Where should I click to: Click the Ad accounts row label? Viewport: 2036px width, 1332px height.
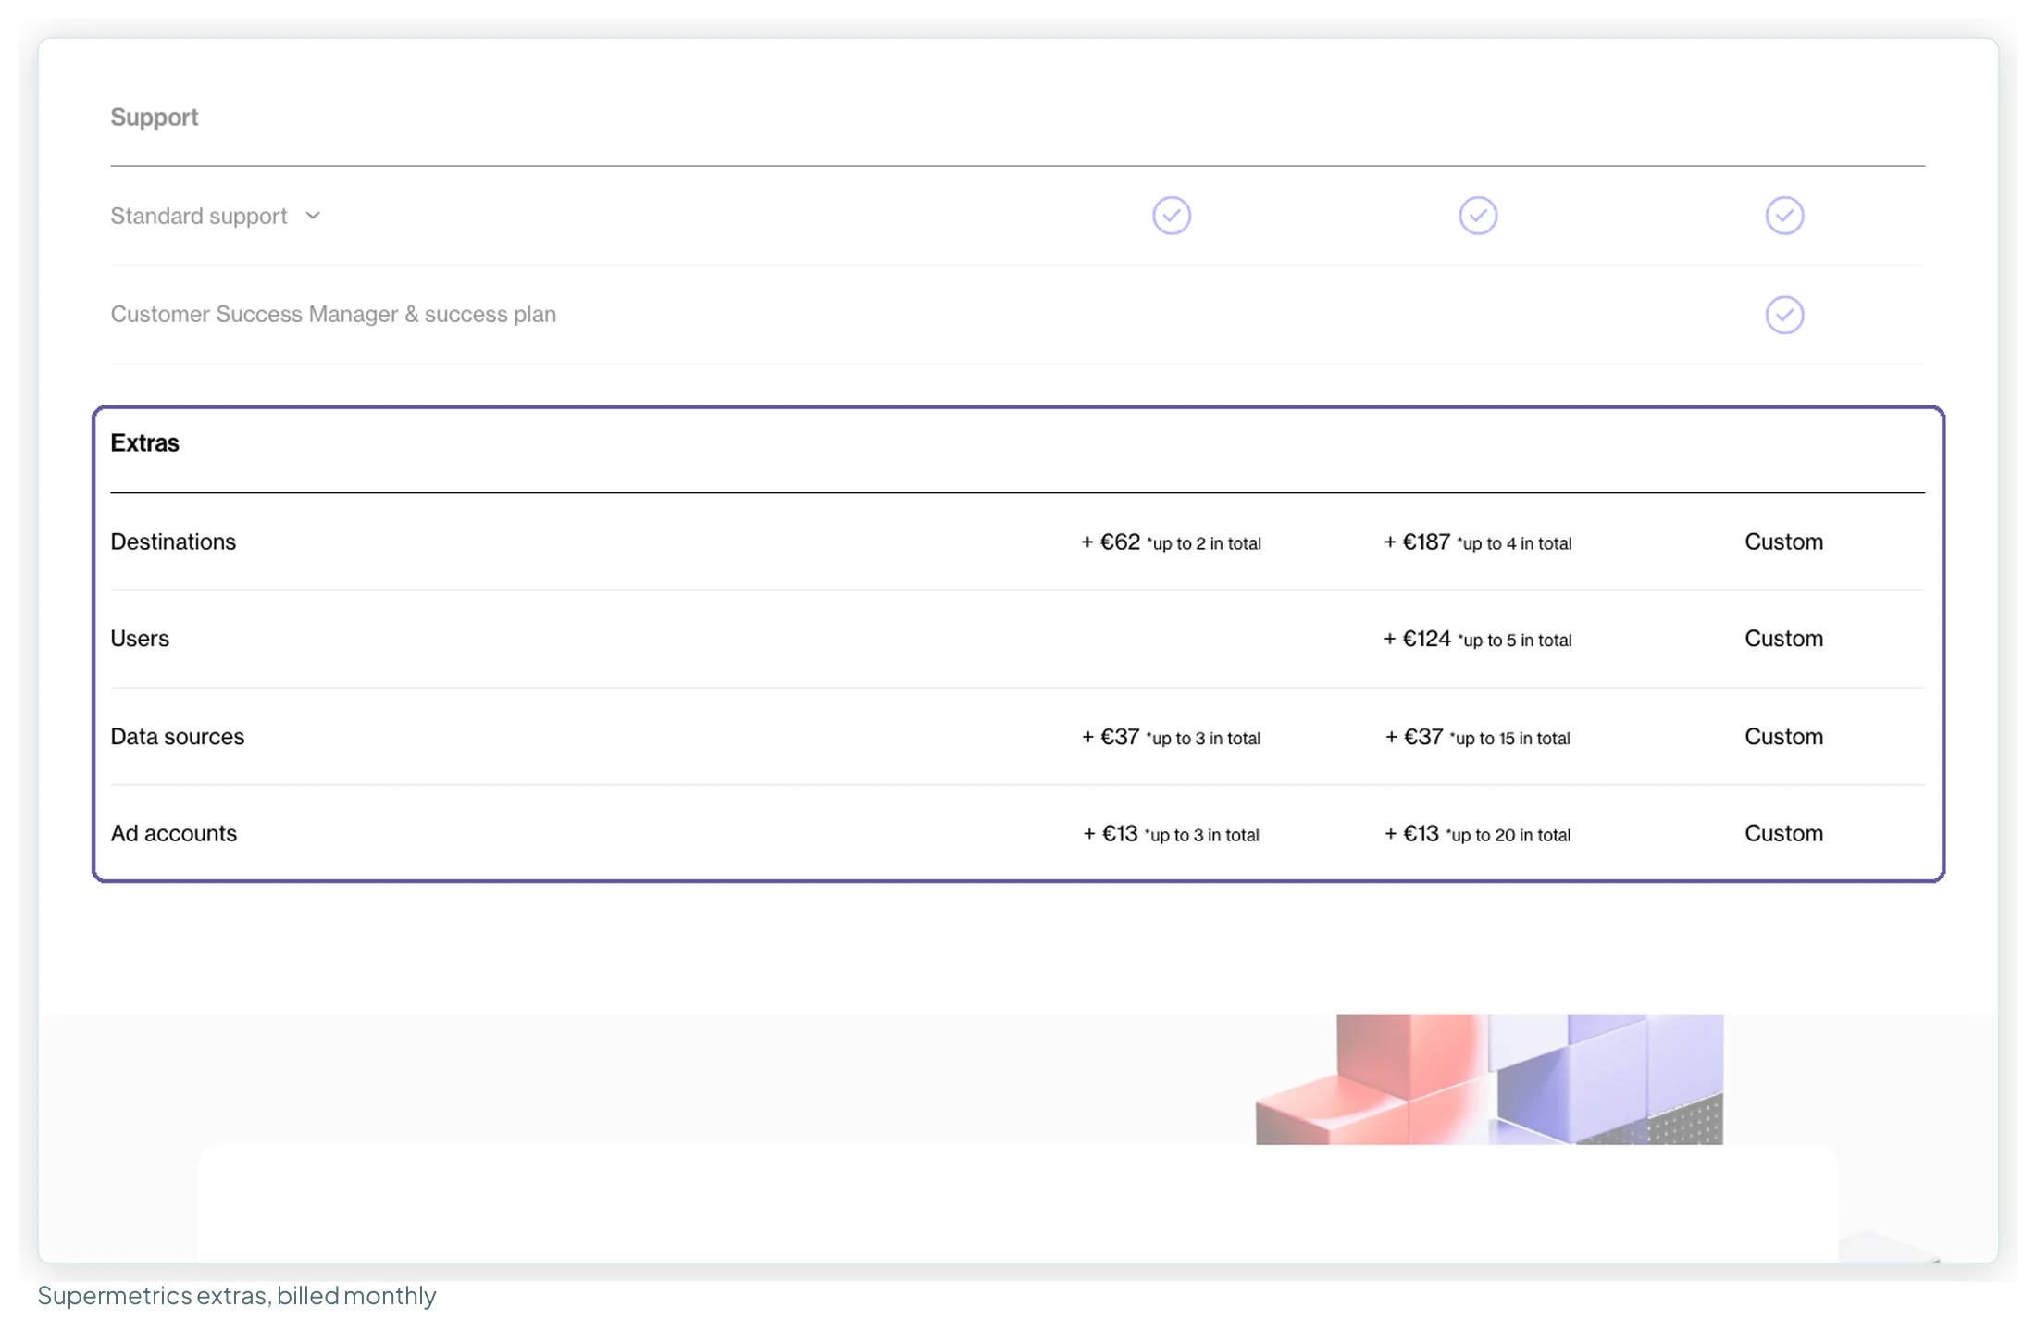click(x=174, y=834)
